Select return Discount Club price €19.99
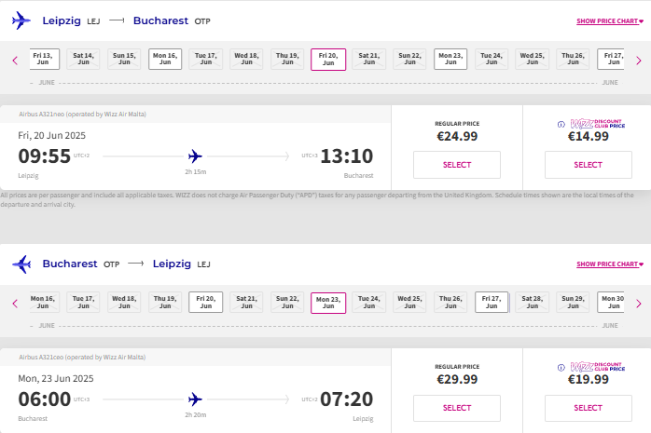Image resolution: width=651 pixels, height=433 pixels. [589, 408]
